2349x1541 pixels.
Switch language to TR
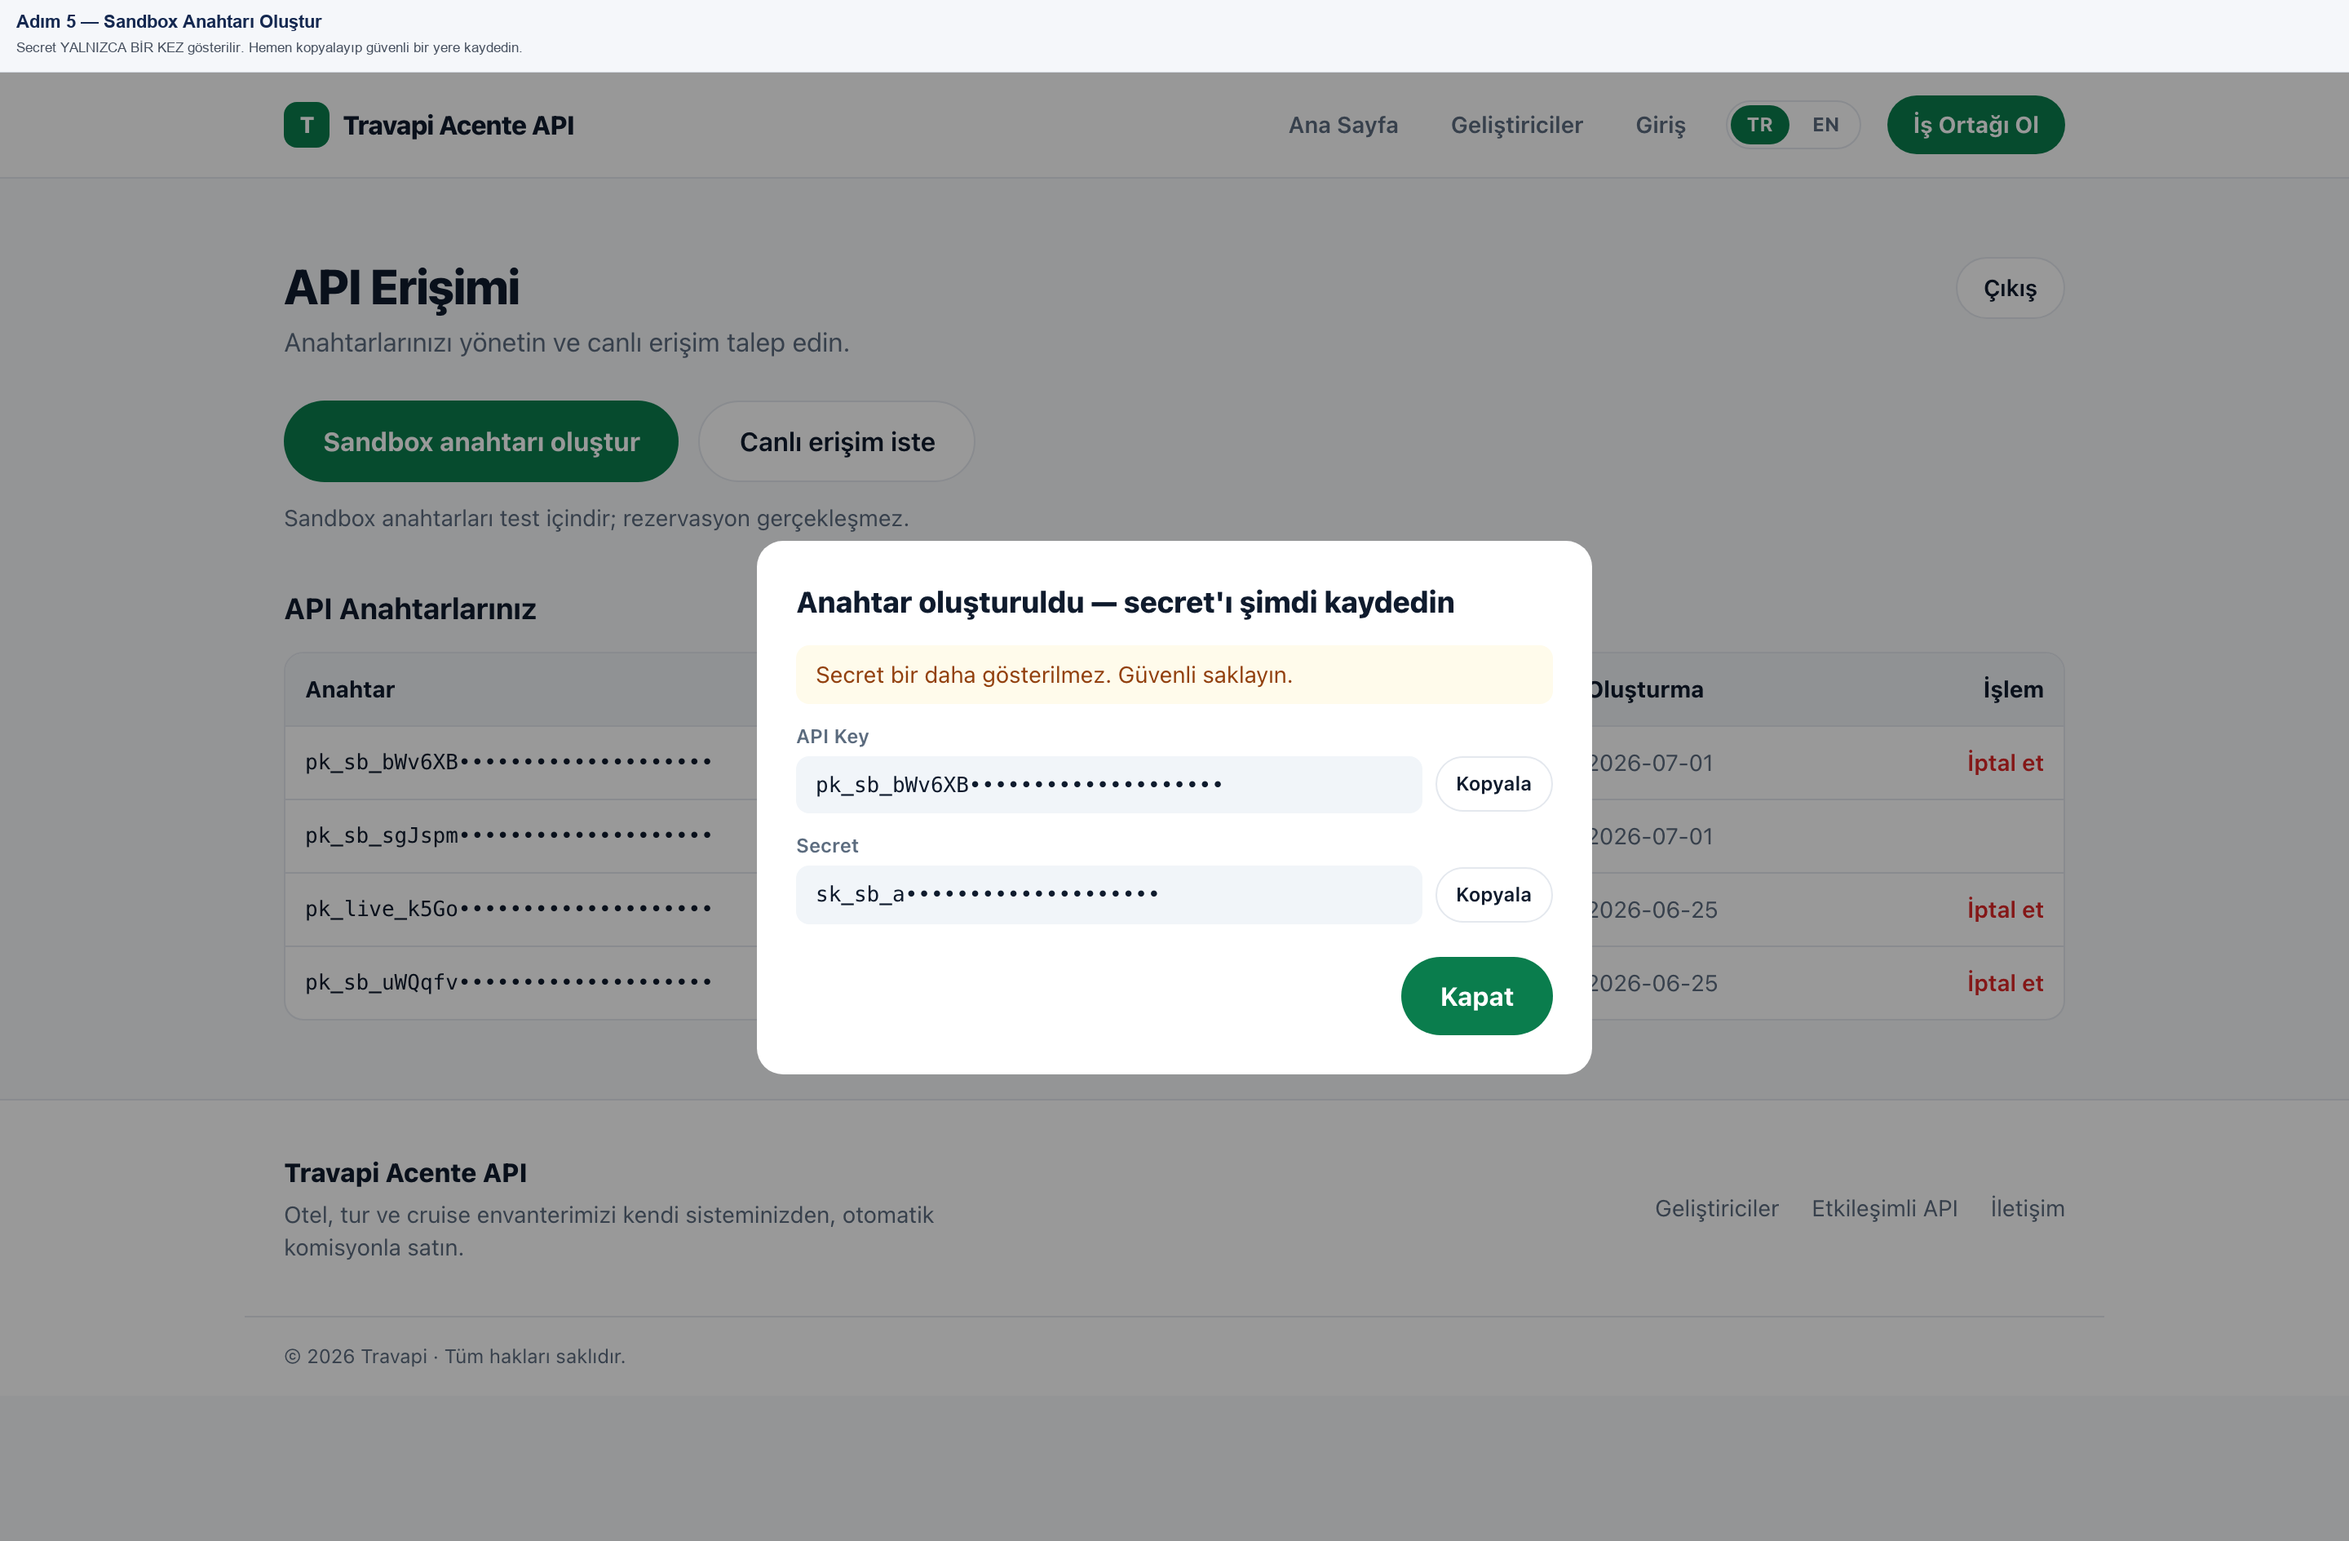coord(1758,126)
